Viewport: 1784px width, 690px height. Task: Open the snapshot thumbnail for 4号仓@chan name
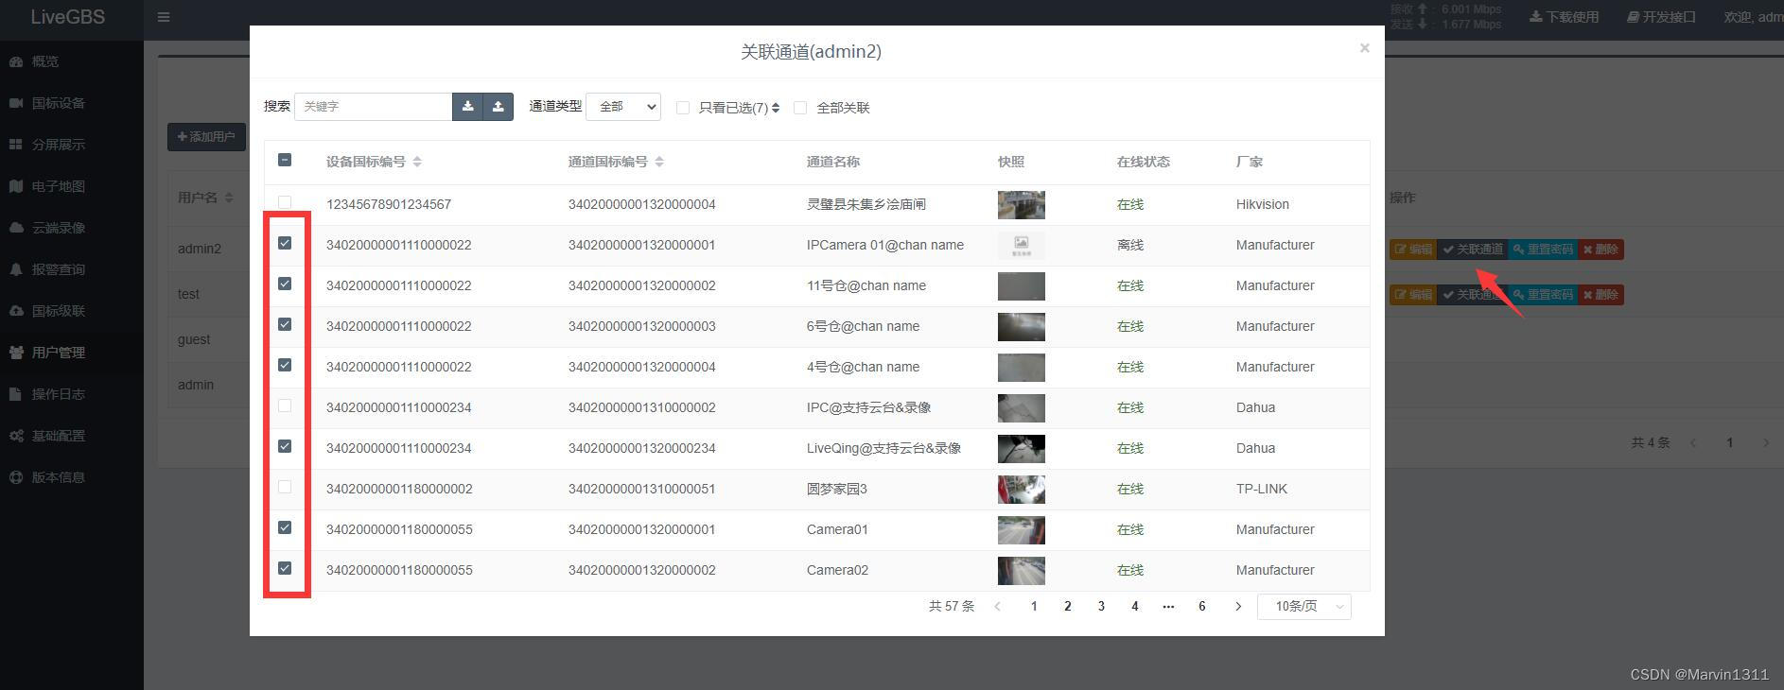(1022, 368)
